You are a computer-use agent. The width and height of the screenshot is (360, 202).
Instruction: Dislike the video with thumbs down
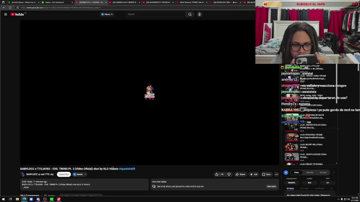tap(229, 174)
